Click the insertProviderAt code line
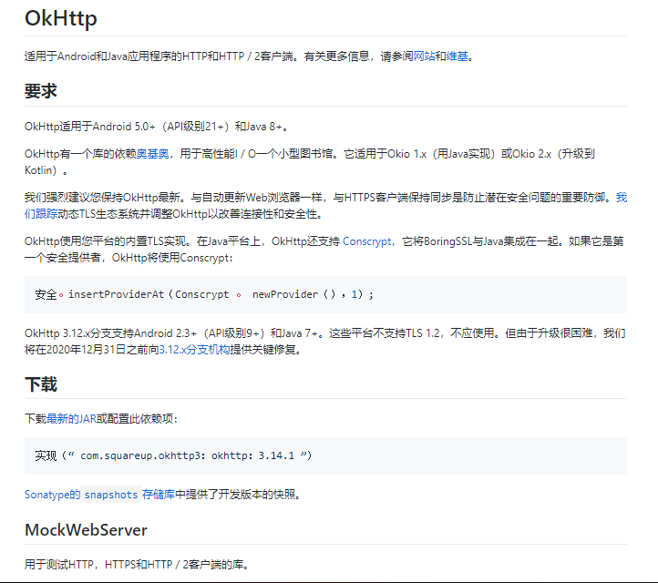This screenshot has width=658, height=583. point(204,294)
